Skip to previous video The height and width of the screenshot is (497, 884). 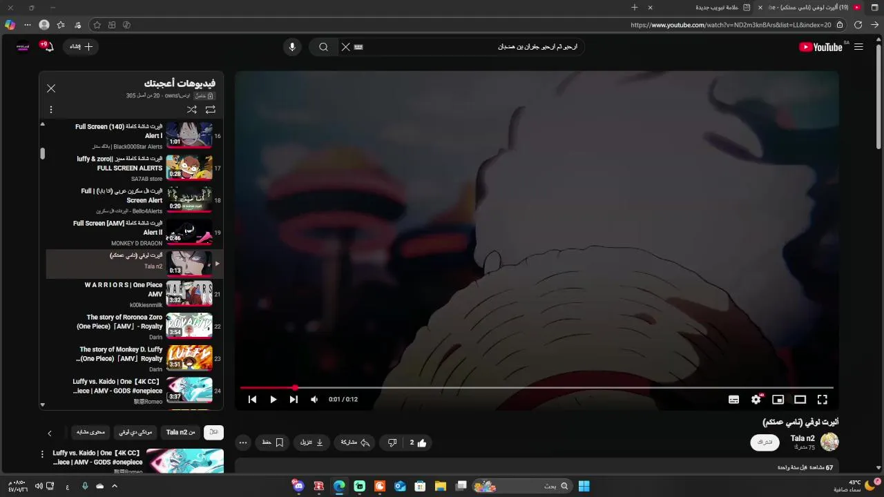pos(252,399)
